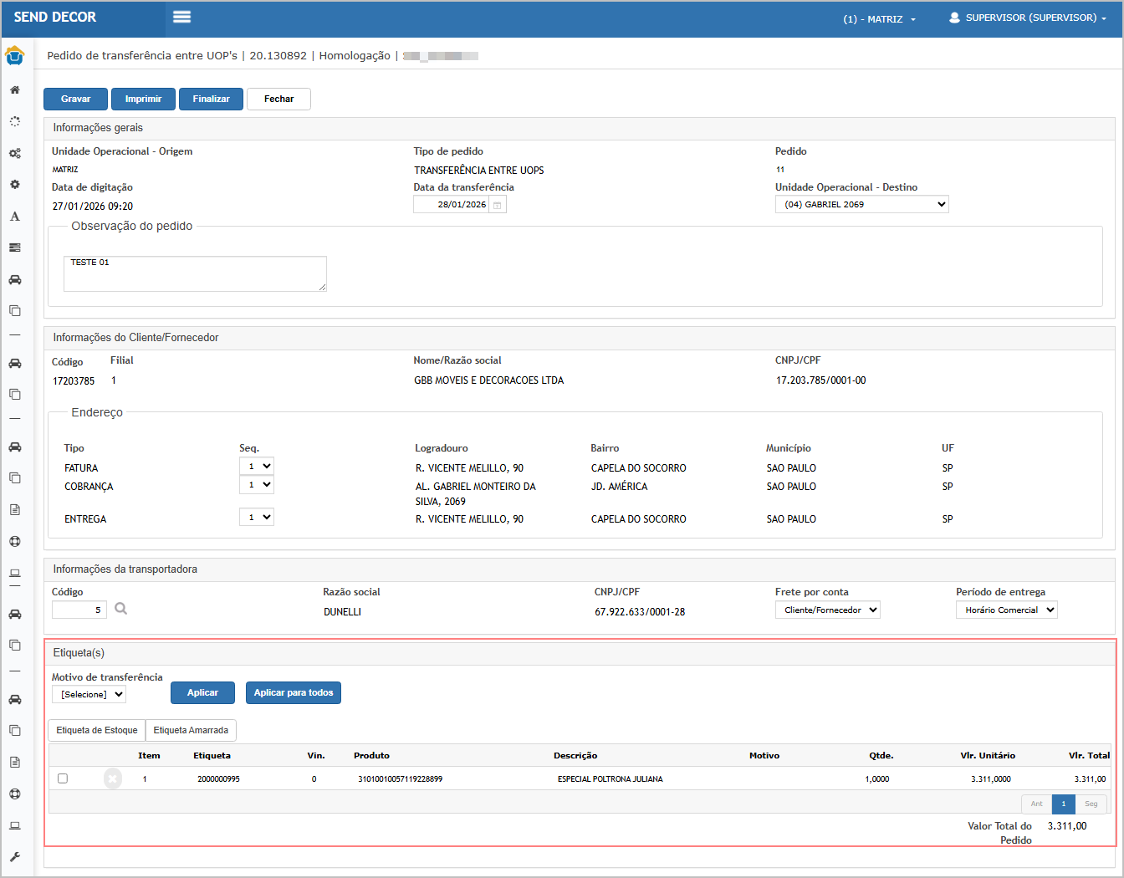1124x878 pixels.
Task: Click the wrench icon in sidebar
Action: click(x=15, y=857)
